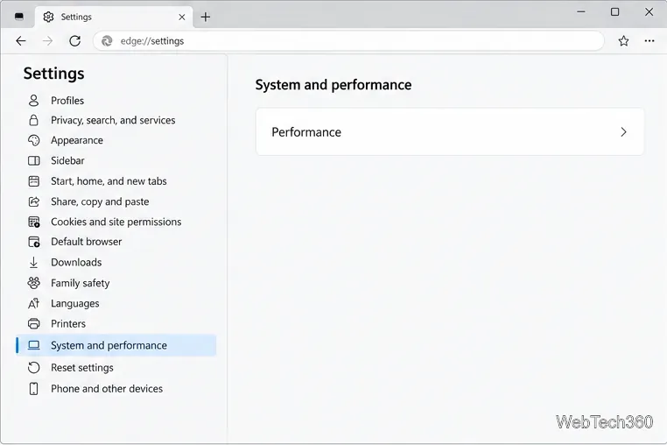Open Appearance settings
The width and height of the screenshot is (667, 445).
pyautogui.click(x=77, y=140)
